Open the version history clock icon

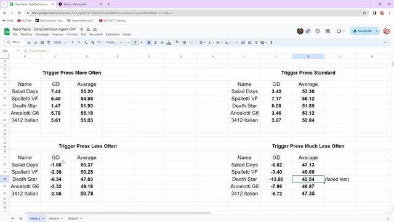coord(318,31)
